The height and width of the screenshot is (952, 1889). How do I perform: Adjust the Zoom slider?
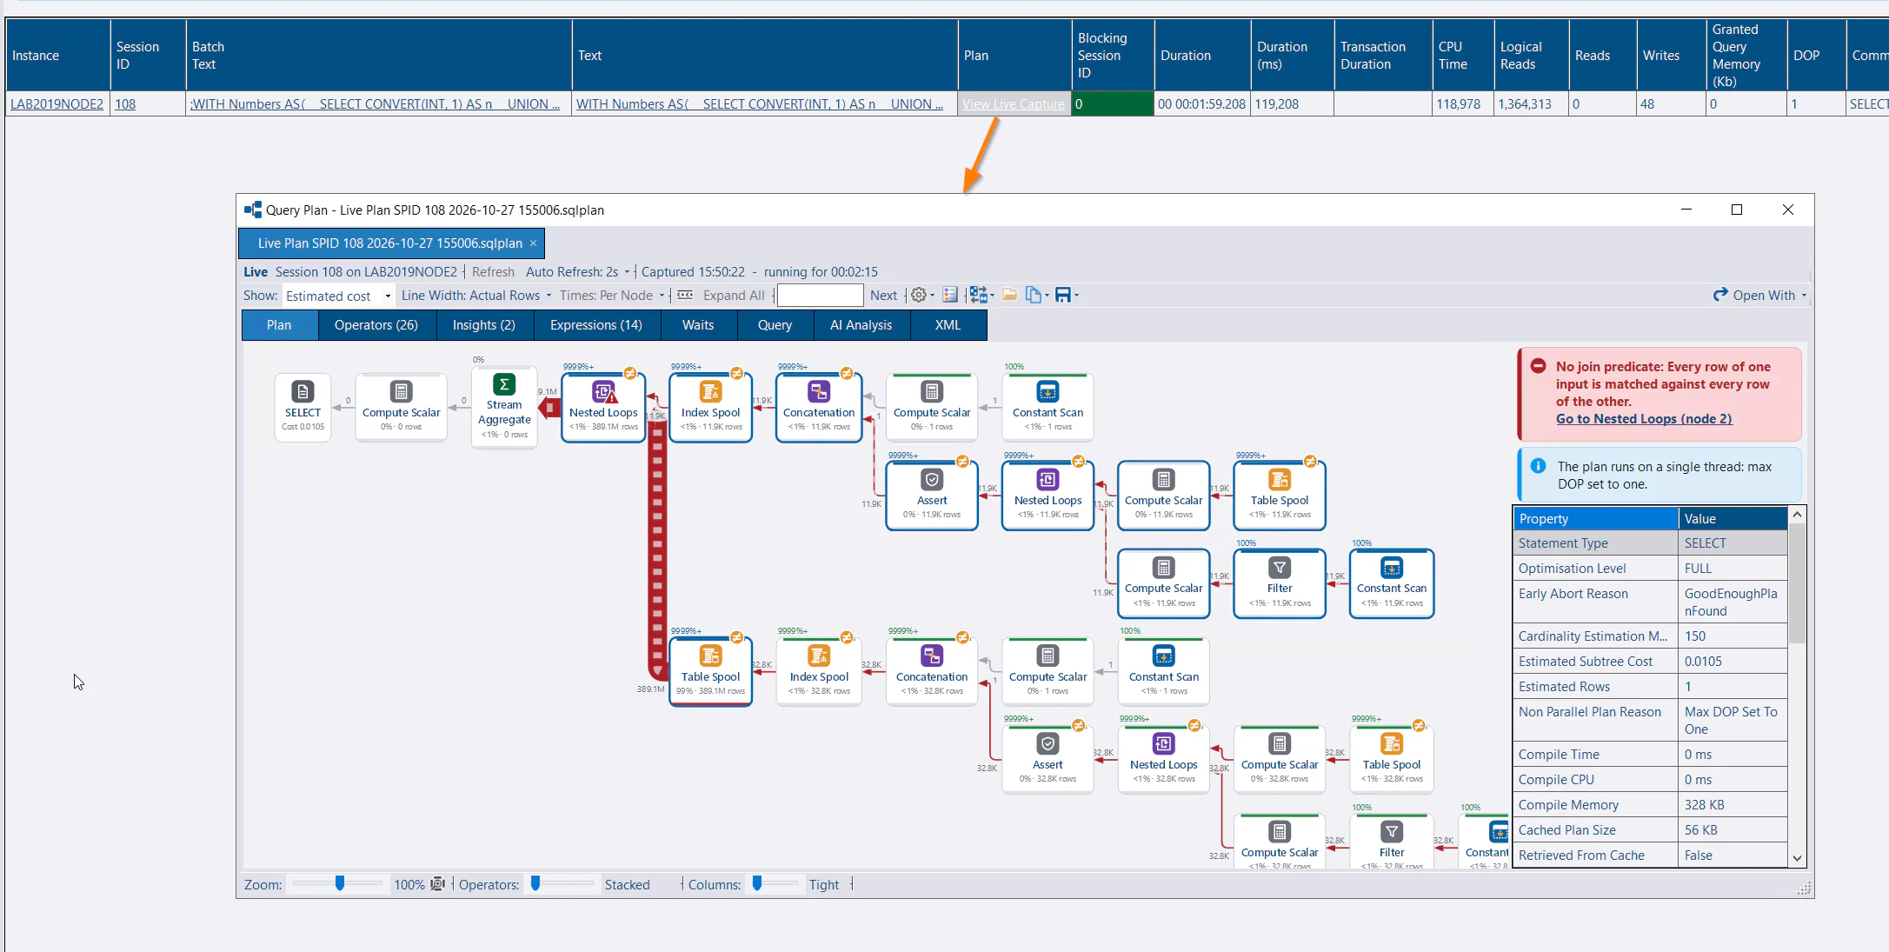(340, 883)
